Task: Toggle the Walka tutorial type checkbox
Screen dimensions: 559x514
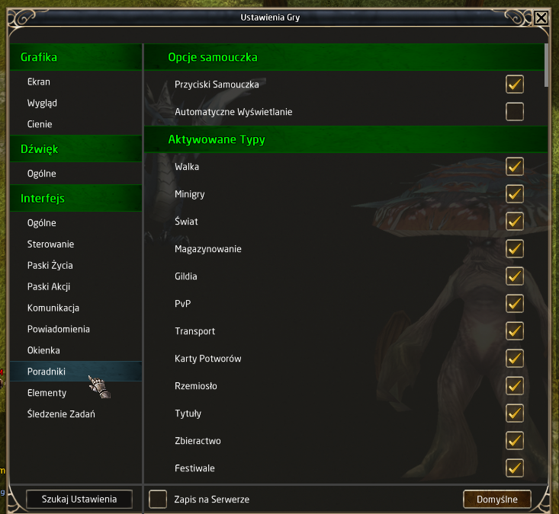Action: [x=515, y=167]
